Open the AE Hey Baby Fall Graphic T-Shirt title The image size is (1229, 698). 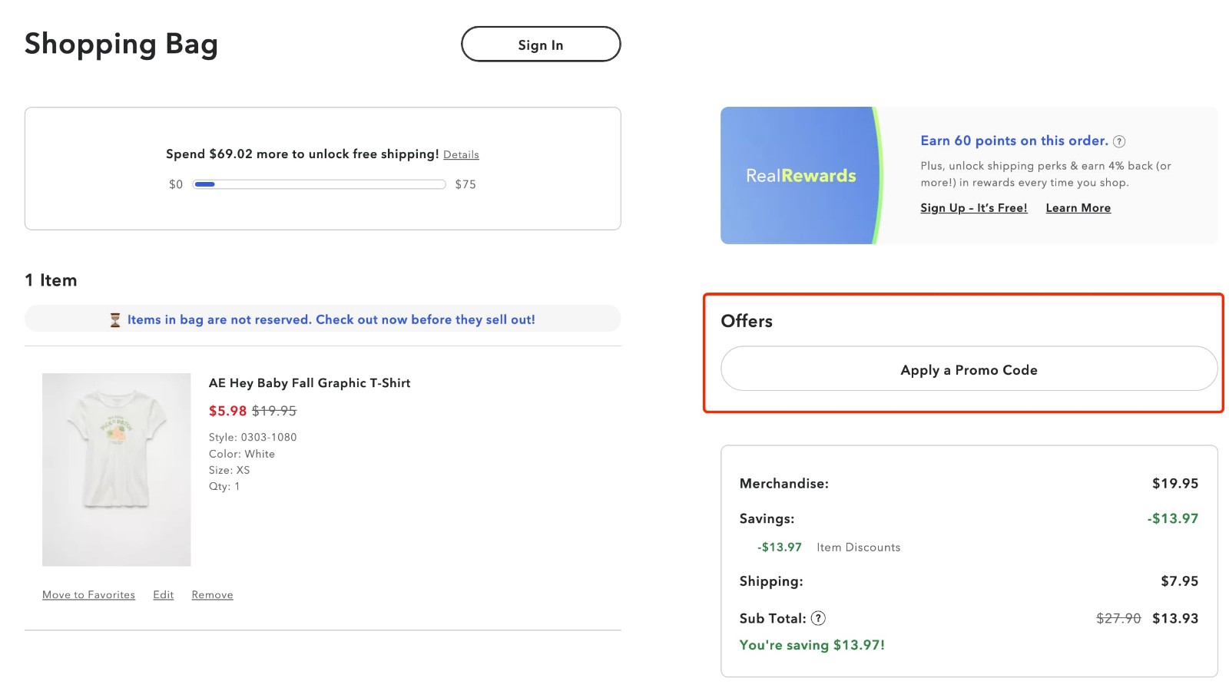pos(310,383)
